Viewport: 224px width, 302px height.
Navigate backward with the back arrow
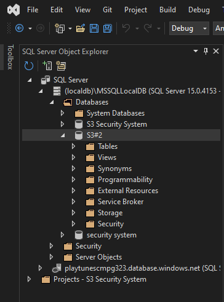pyautogui.click(x=19, y=28)
